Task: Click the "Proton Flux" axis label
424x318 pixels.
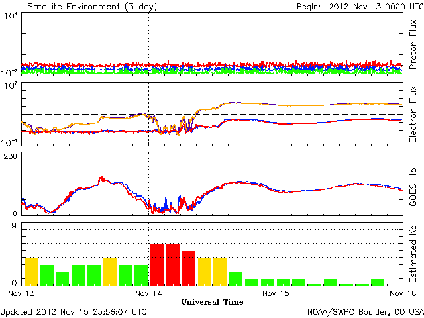Action: [x=413, y=44]
